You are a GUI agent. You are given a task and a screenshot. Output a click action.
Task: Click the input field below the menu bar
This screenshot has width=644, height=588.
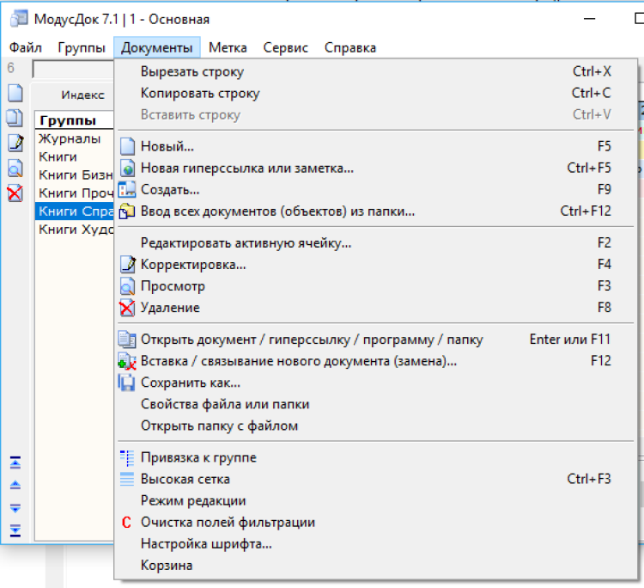72,69
